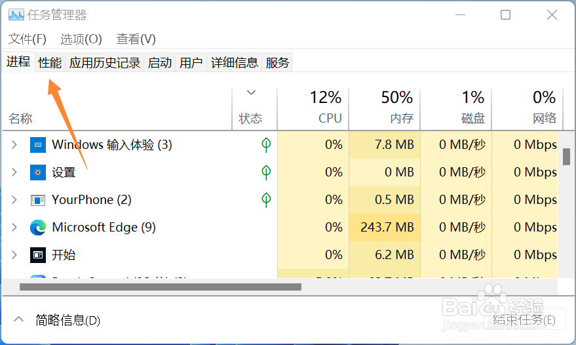The image size is (576, 345).
Task: Click the sort chevron above 状态 column
Action: tap(251, 92)
